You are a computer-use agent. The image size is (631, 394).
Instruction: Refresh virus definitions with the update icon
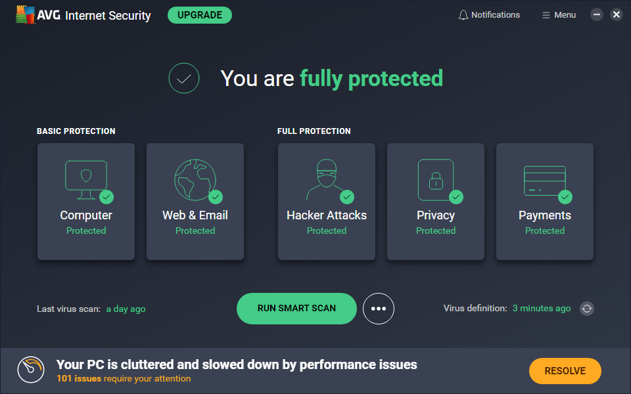(x=587, y=309)
